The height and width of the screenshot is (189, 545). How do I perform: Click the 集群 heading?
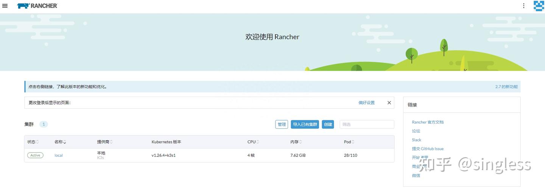tap(29, 124)
